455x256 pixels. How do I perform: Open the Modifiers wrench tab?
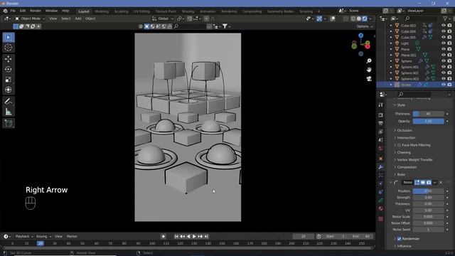tap(381, 167)
